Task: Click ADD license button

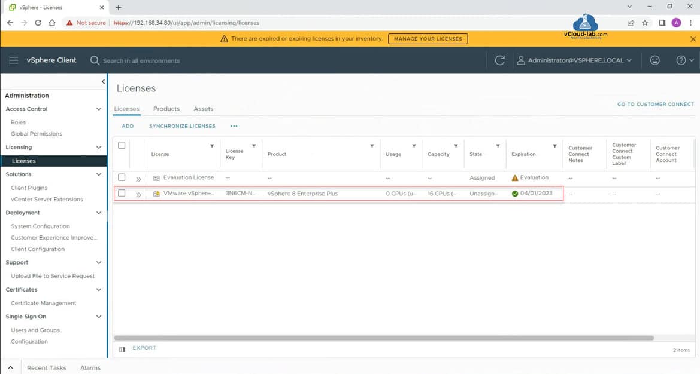Action: pos(128,126)
